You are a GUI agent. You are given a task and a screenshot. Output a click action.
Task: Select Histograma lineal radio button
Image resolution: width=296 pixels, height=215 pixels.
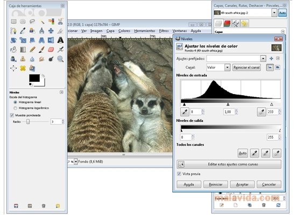(15, 102)
